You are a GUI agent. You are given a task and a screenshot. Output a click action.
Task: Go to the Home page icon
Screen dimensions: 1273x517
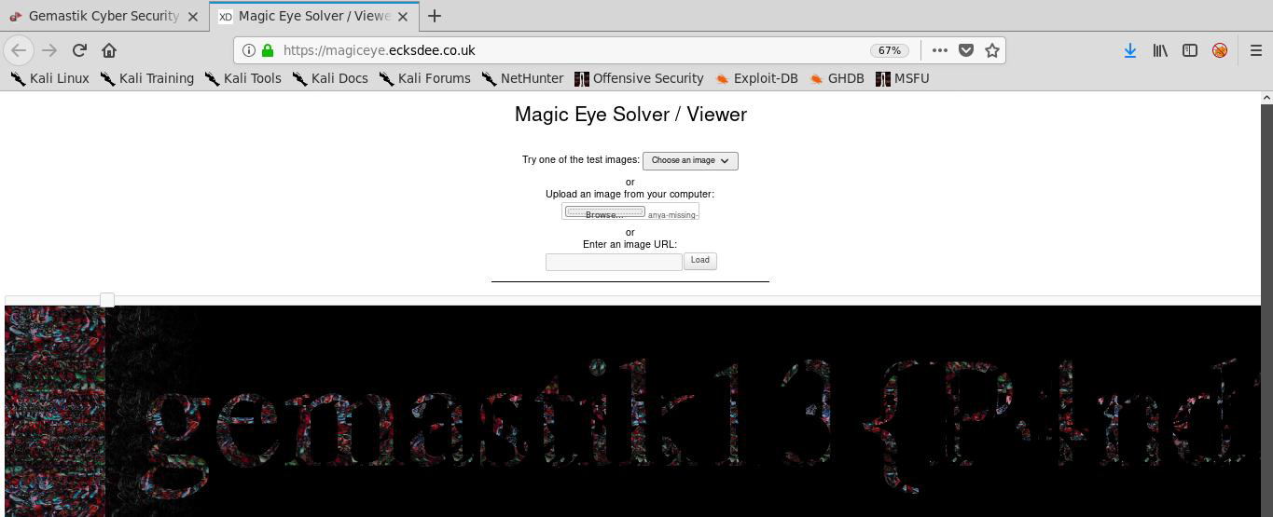tap(109, 50)
